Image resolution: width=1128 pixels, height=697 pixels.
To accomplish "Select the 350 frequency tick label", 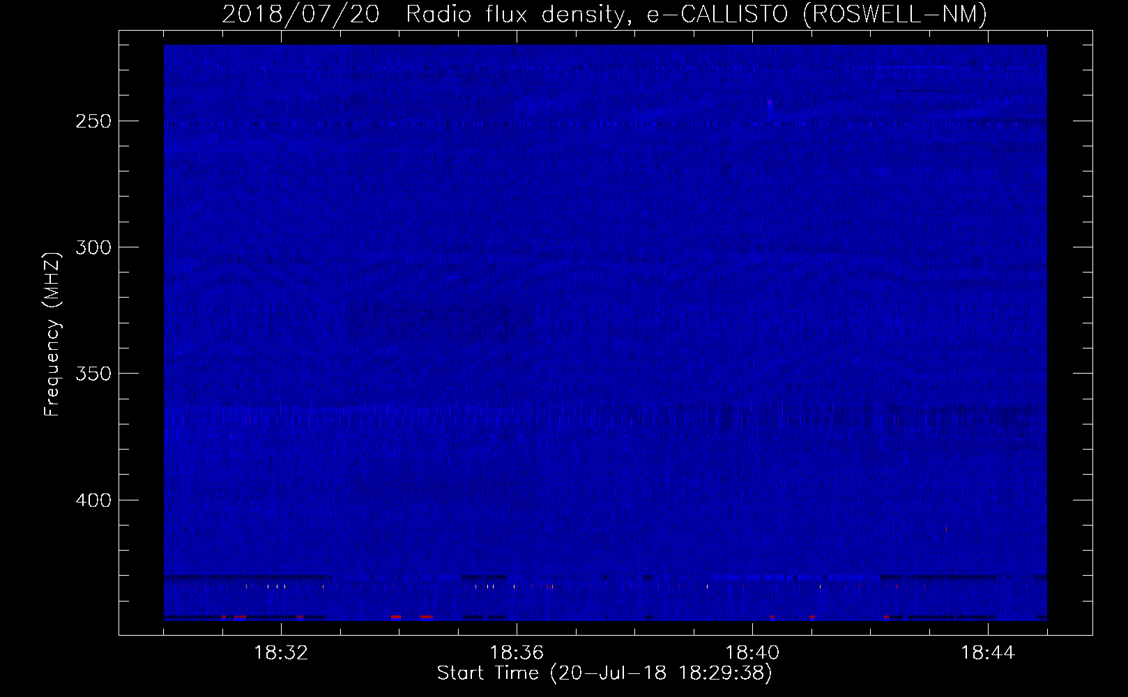I will [x=93, y=374].
